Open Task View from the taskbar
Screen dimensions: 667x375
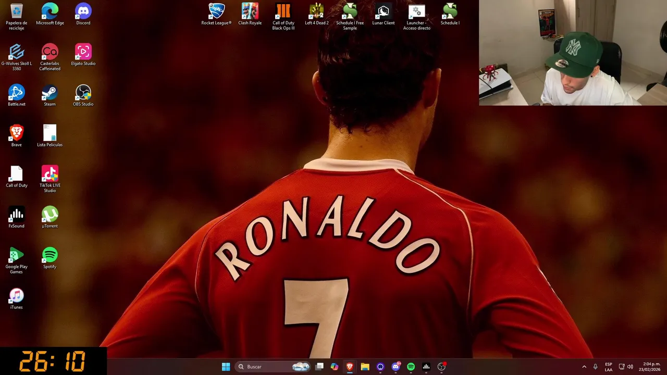[319, 367]
